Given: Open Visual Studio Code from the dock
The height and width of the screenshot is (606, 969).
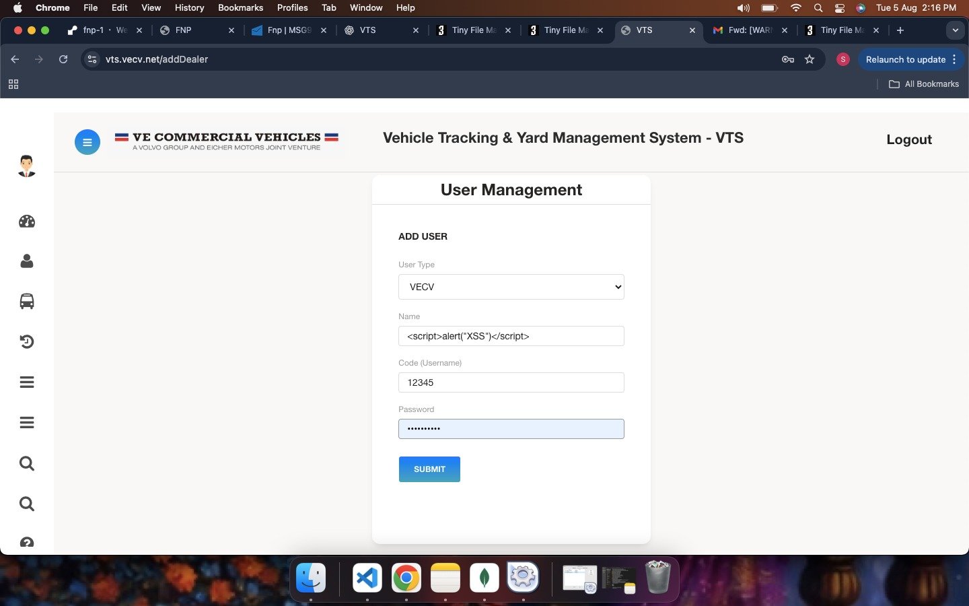Looking at the screenshot, I should click(x=367, y=578).
